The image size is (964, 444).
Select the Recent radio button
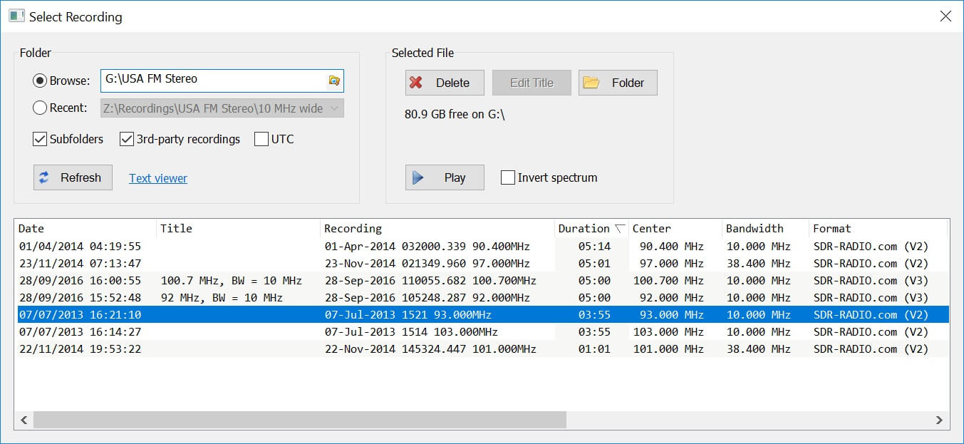tap(41, 108)
